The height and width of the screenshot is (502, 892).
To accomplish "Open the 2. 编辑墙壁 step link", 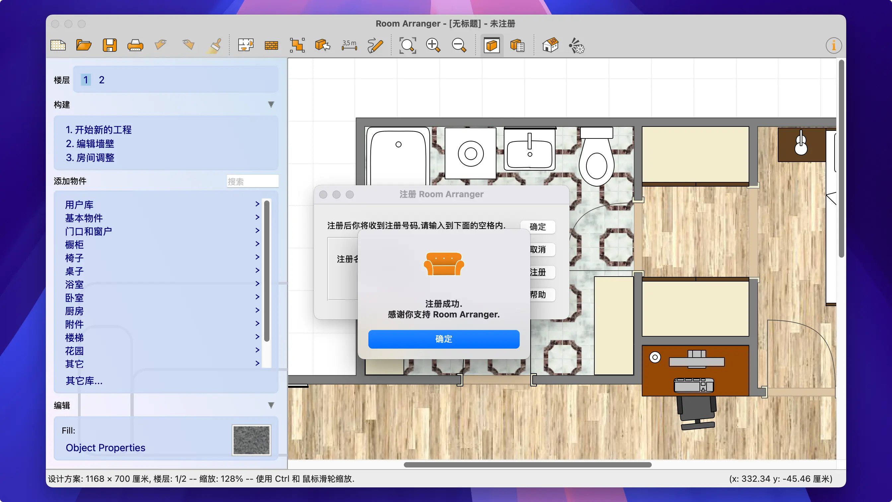I will click(90, 144).
